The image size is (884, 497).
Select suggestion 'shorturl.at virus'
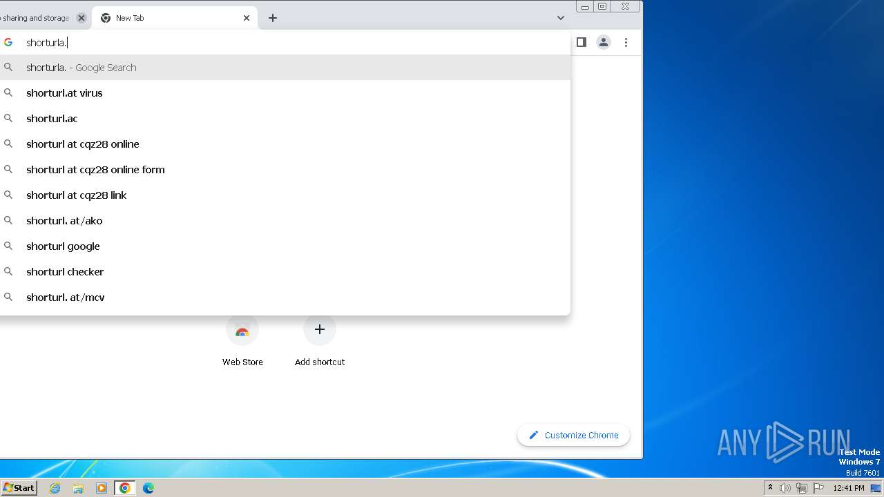click(x=285, y=93)
